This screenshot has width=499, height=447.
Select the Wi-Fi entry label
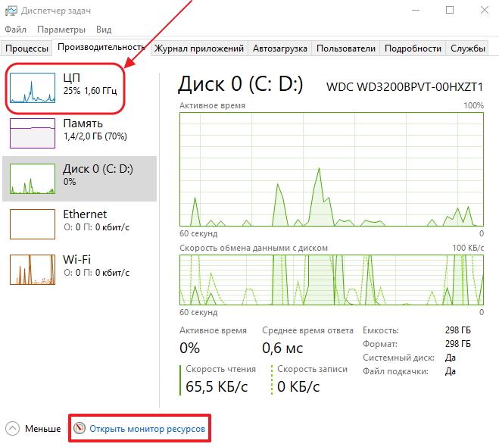(76, 259)
